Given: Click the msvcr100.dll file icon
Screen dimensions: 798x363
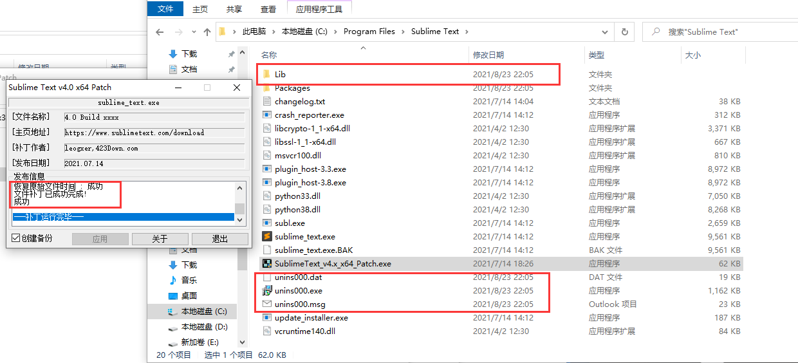Looking at the screenshot, I should pyautogui.click(x=267, y=156).
